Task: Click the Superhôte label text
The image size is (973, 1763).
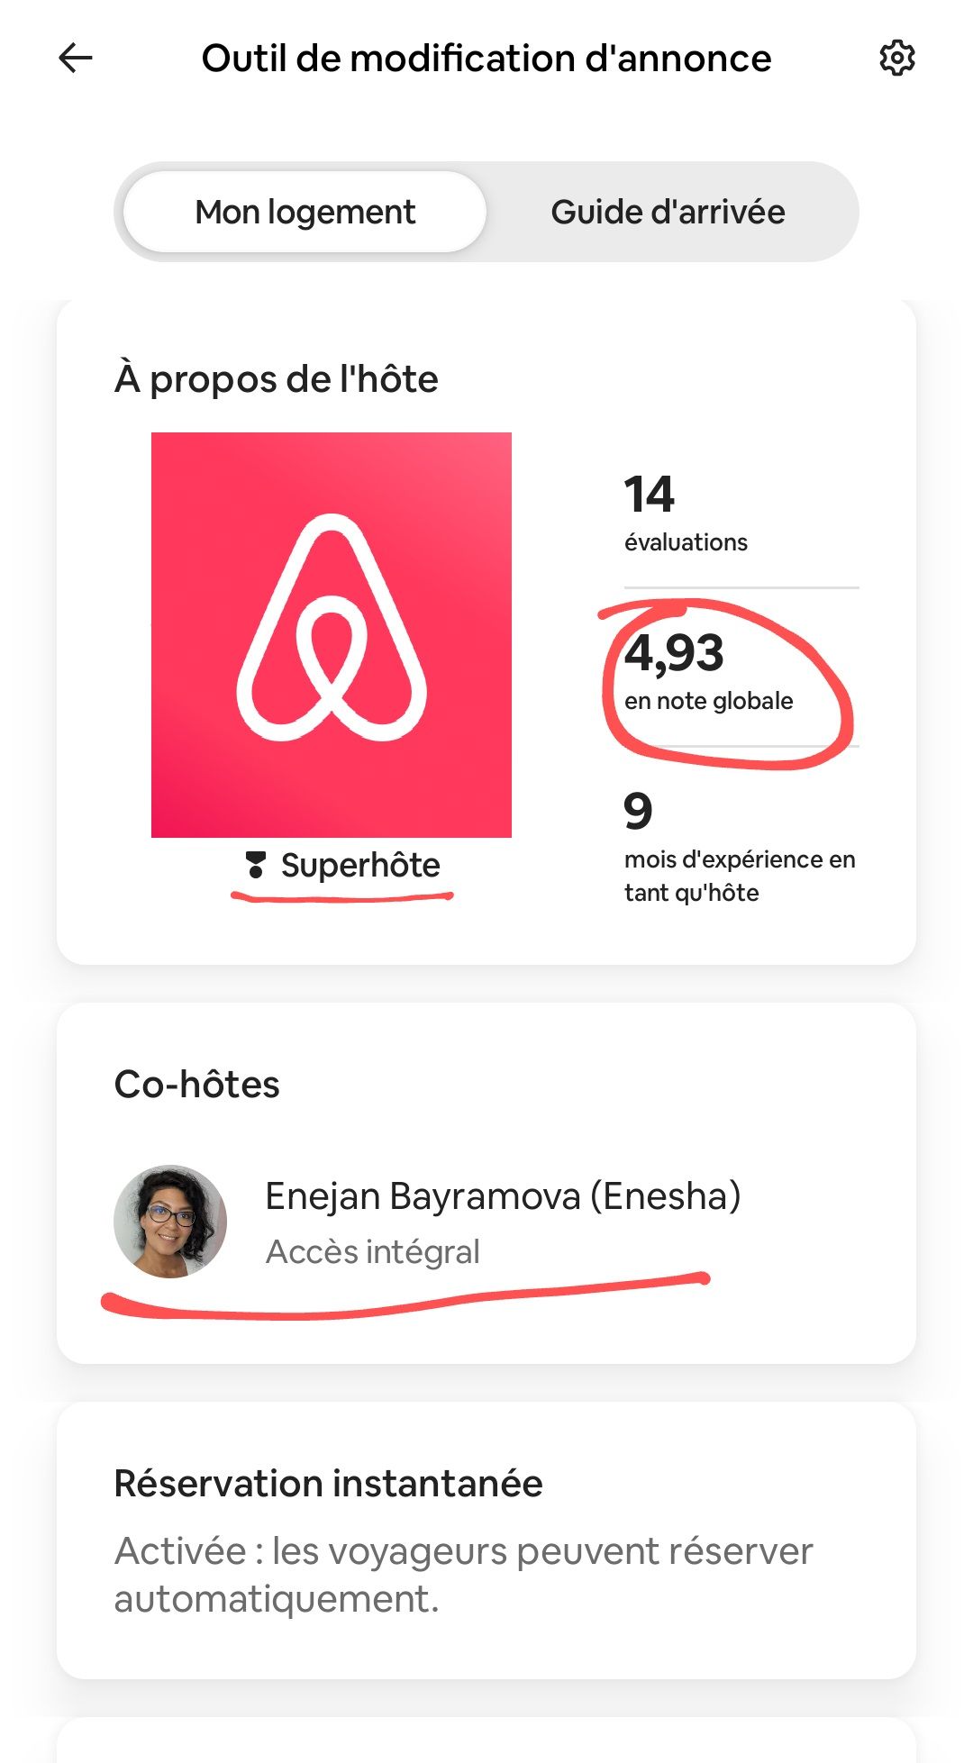Action: (x=360, y=865)
